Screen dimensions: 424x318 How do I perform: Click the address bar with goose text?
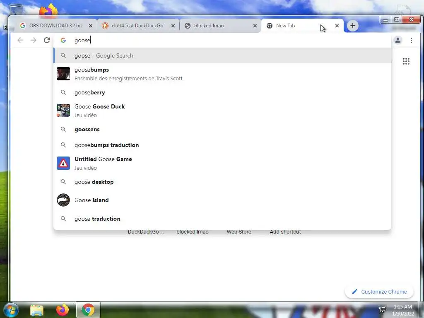pos(222,40)
